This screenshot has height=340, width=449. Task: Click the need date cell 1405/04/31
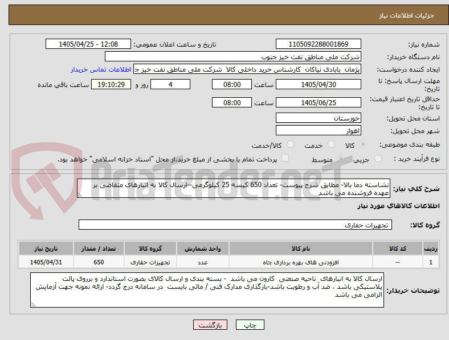[46, 262]
